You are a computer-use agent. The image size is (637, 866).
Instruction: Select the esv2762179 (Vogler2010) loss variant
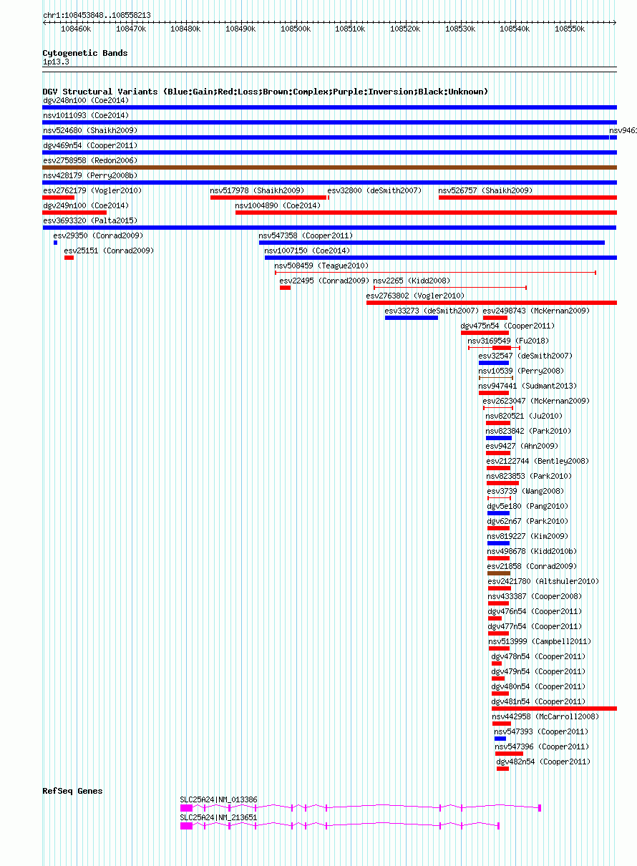(x=59, y=198)
